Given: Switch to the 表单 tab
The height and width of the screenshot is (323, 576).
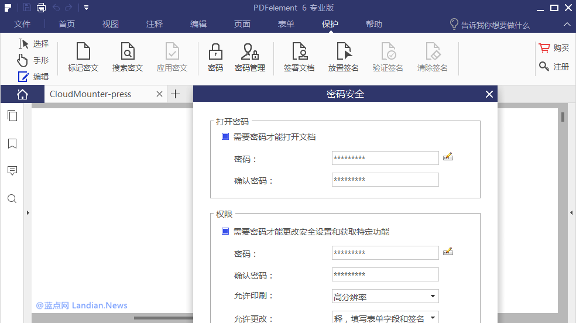Looking at the screenshot, I should pos(286,24).
